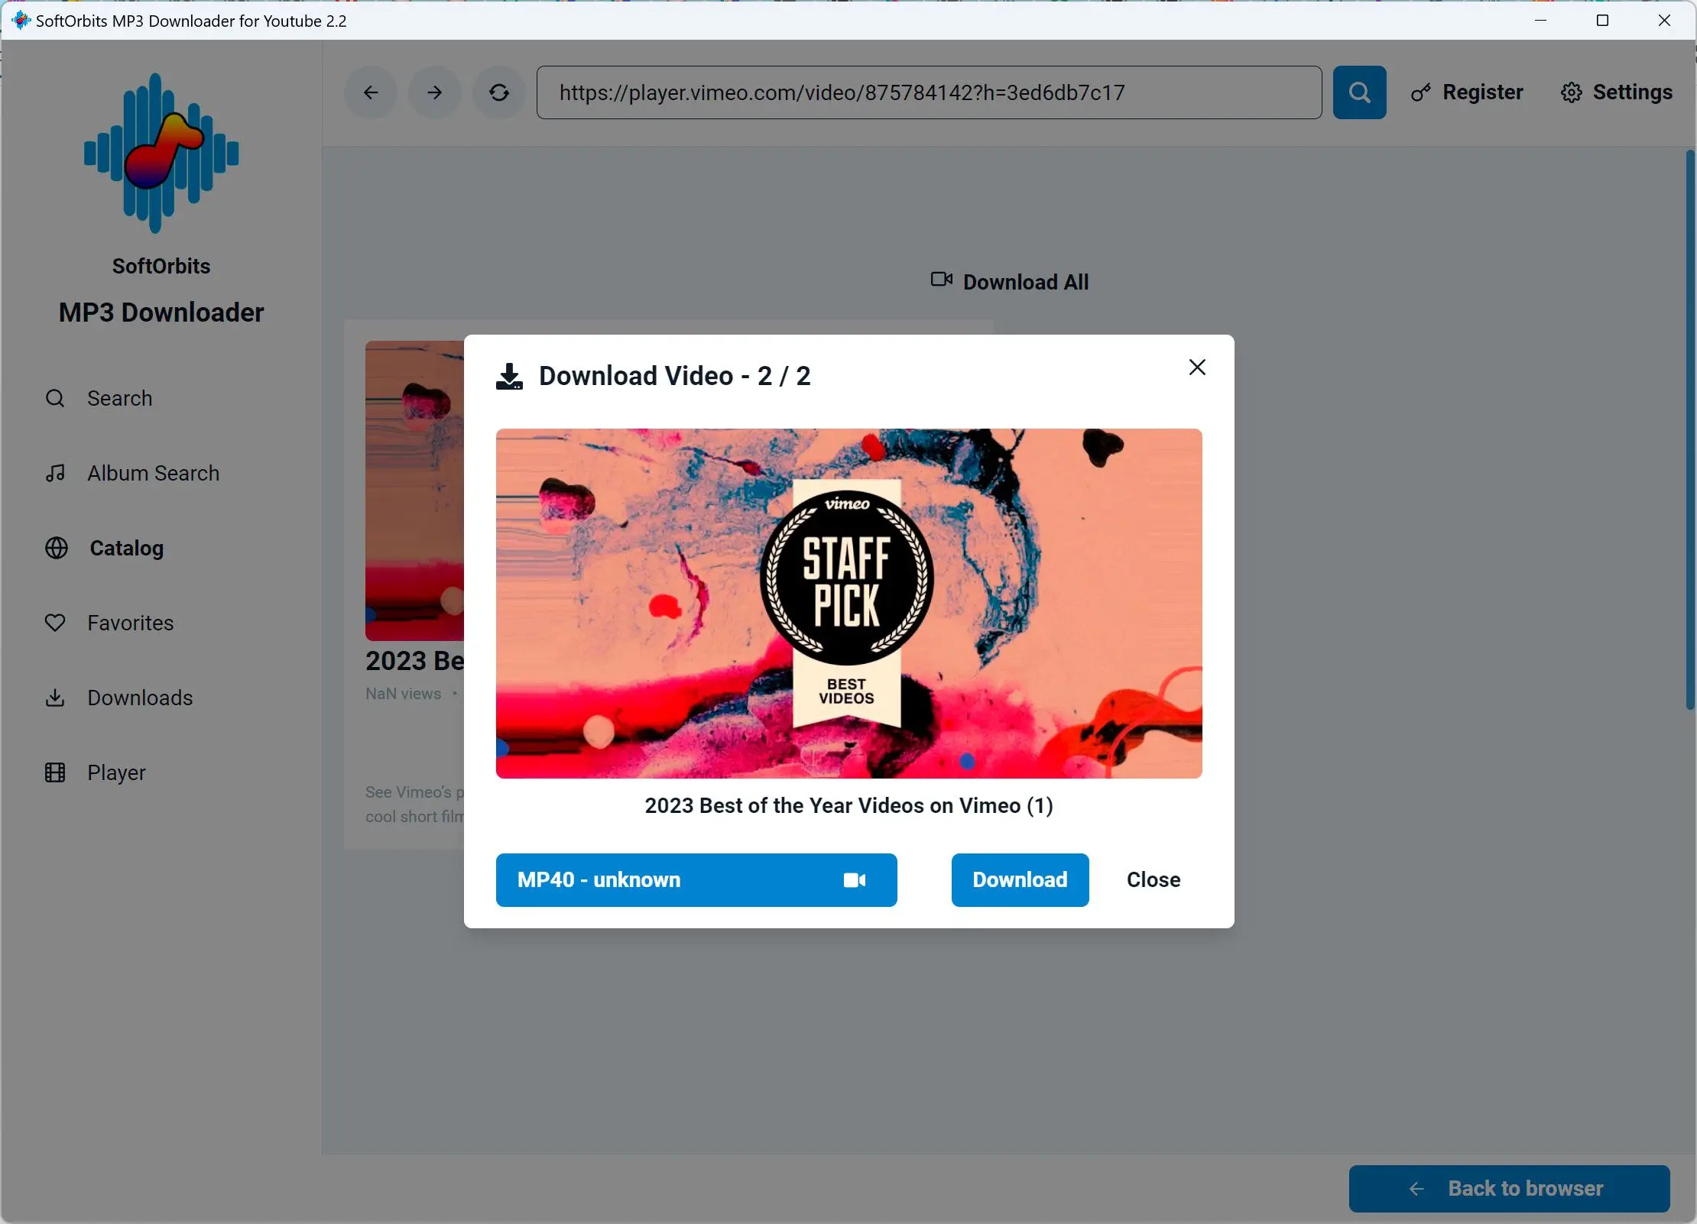Close the Download Video dialog
The image size is (1697, 1224).
click(x=1196, y=366)
